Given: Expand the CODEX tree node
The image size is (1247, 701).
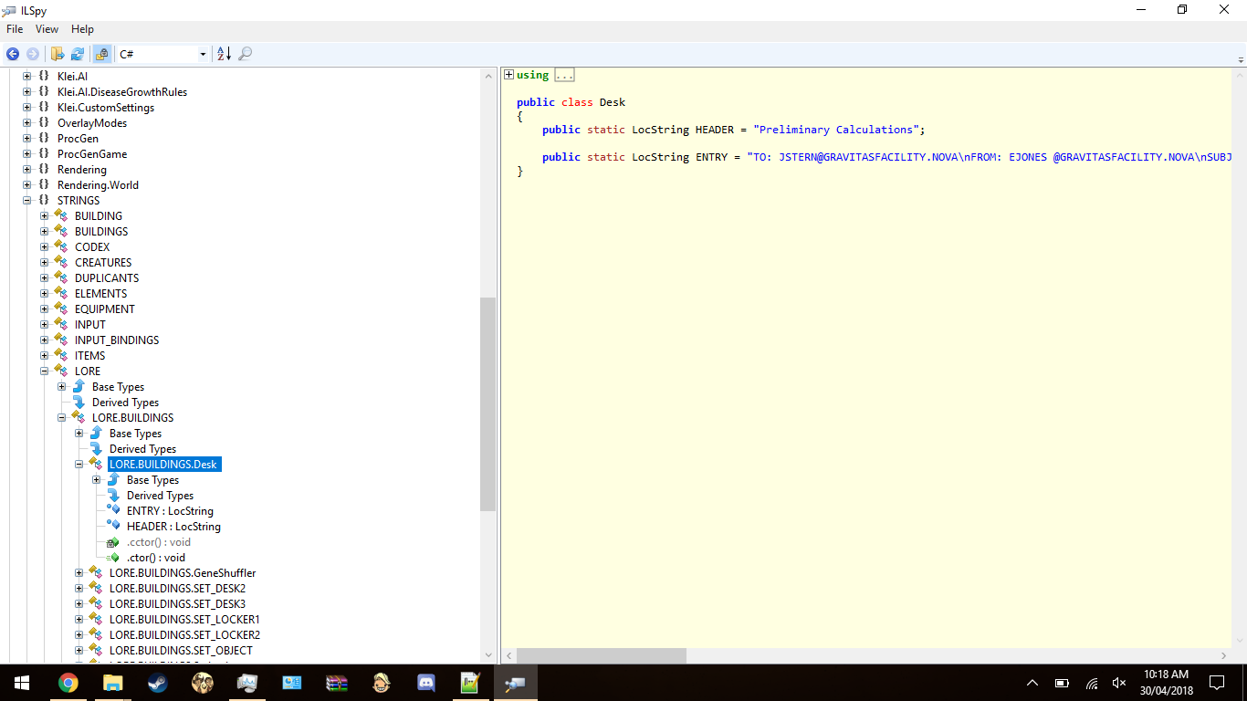Looking at the screenshot, I should click(45, 247).
